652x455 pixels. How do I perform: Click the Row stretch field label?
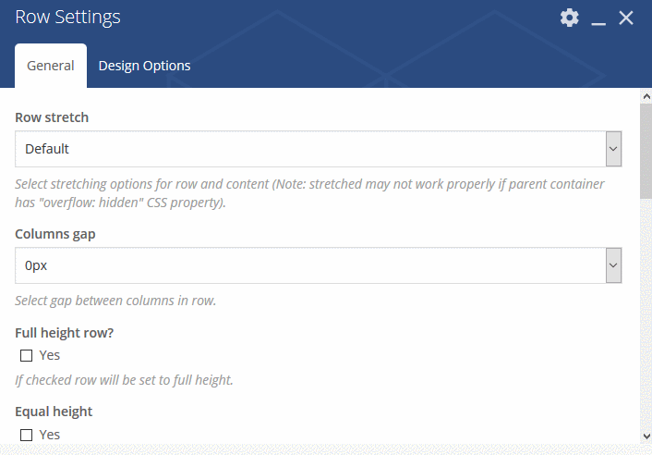[x=52, y=117]
